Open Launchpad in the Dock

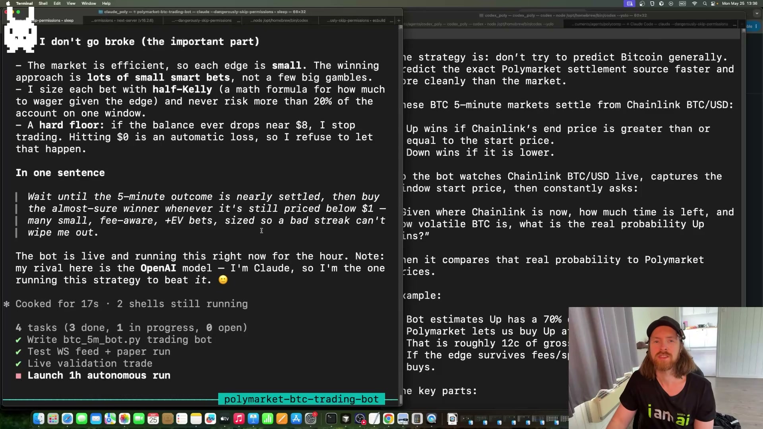53,419
